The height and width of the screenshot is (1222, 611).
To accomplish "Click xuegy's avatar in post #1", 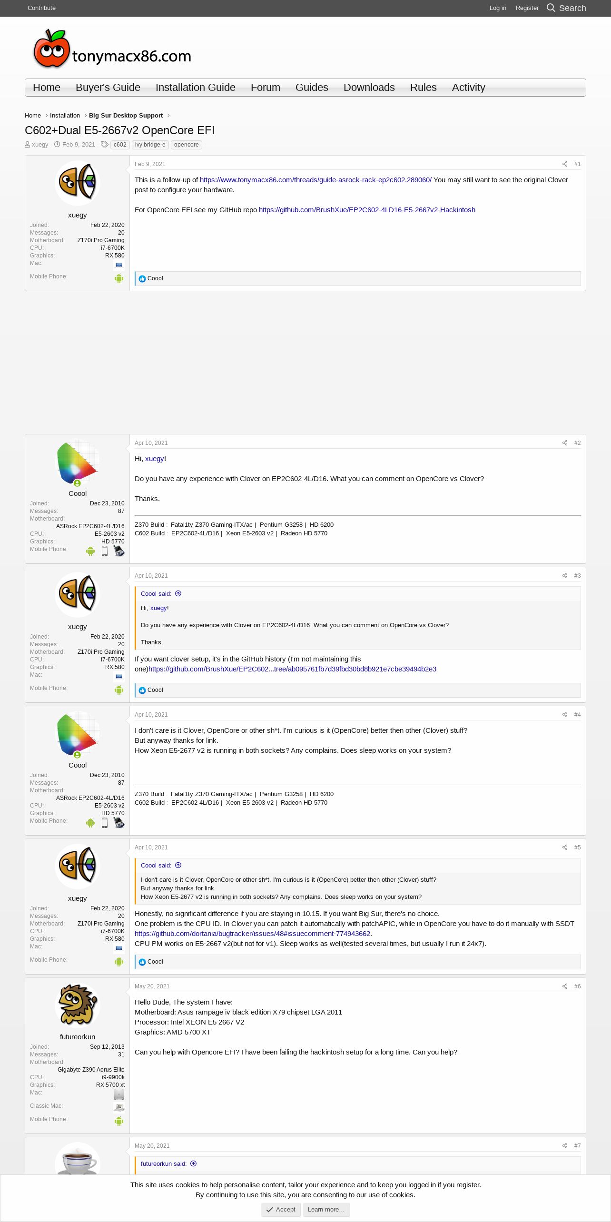I will coord(78,183).
